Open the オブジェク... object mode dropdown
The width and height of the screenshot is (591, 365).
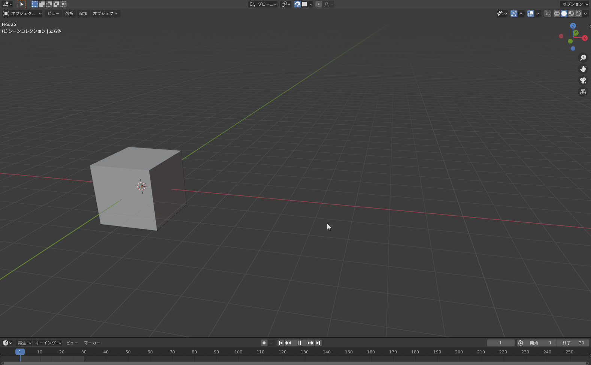[22, 13]
